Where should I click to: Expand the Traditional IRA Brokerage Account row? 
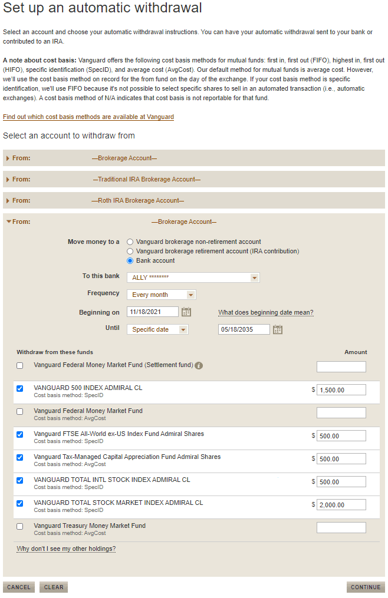(x=193, y=179)
